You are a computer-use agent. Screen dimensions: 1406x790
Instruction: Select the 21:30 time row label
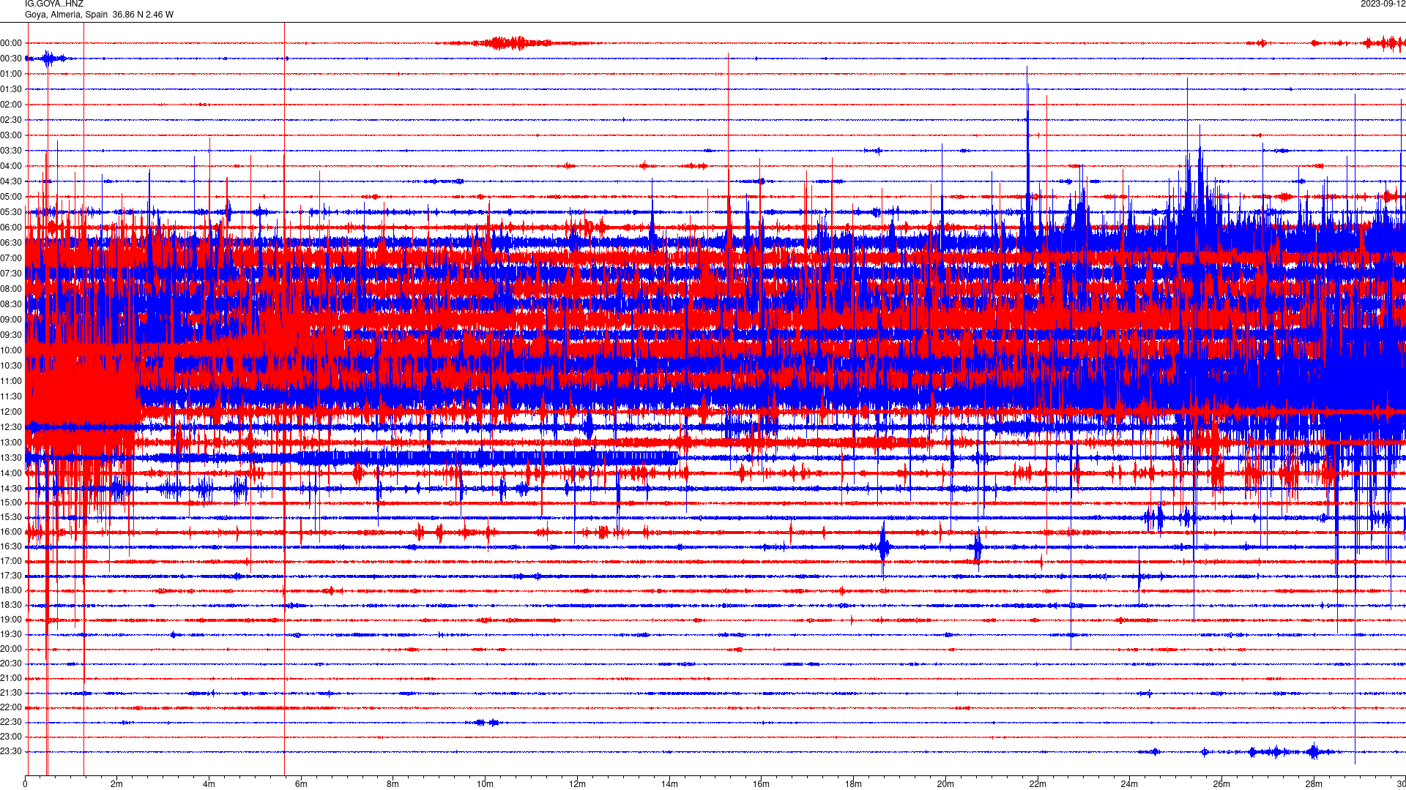11,693
